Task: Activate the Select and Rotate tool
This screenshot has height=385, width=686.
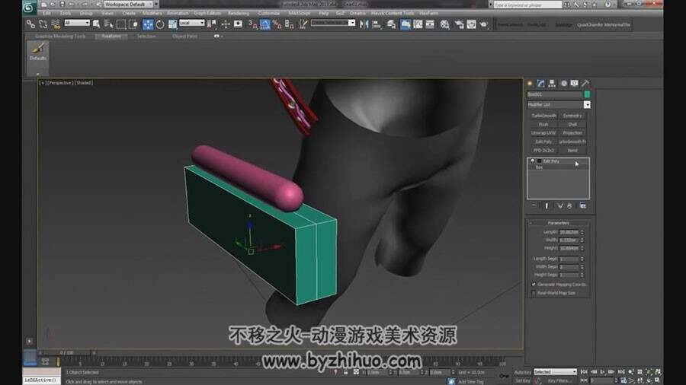Action: pos(160,24)
